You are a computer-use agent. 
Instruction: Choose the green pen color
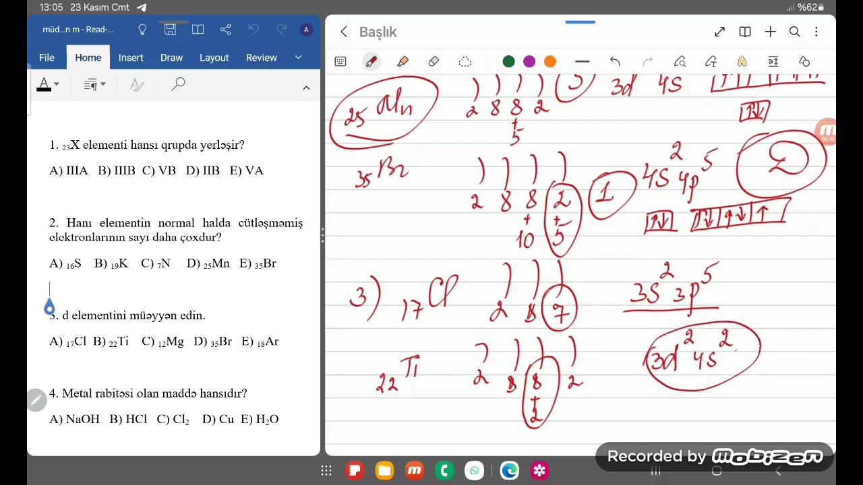(509, 62)
